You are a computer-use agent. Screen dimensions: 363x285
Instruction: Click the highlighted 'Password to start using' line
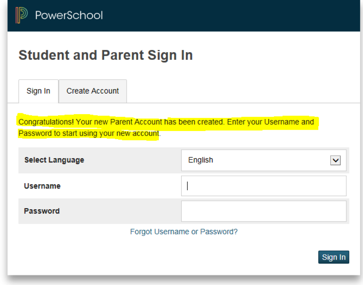coord(89,134)
